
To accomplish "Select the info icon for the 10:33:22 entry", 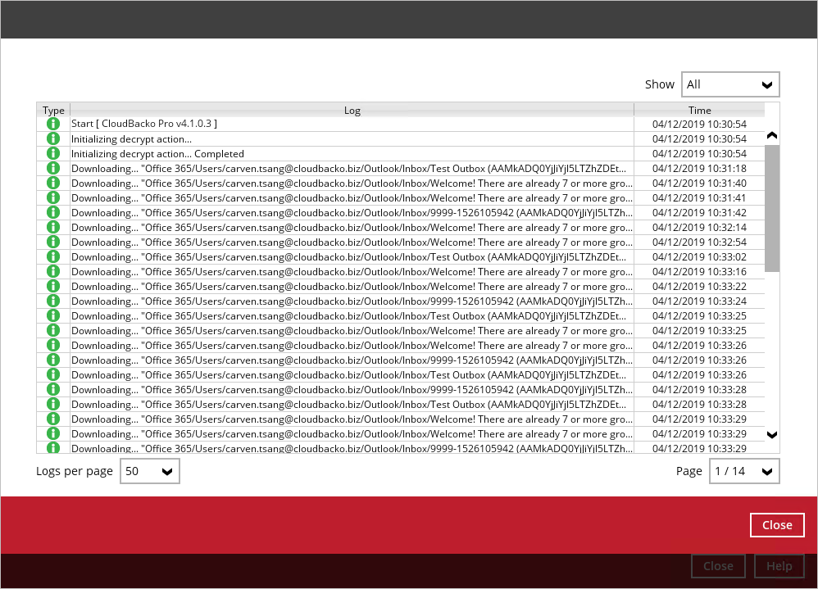I will [x=53, y=286].
